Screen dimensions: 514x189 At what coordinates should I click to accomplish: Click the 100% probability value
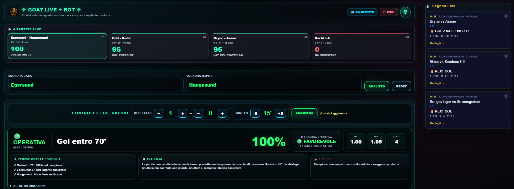269,142
